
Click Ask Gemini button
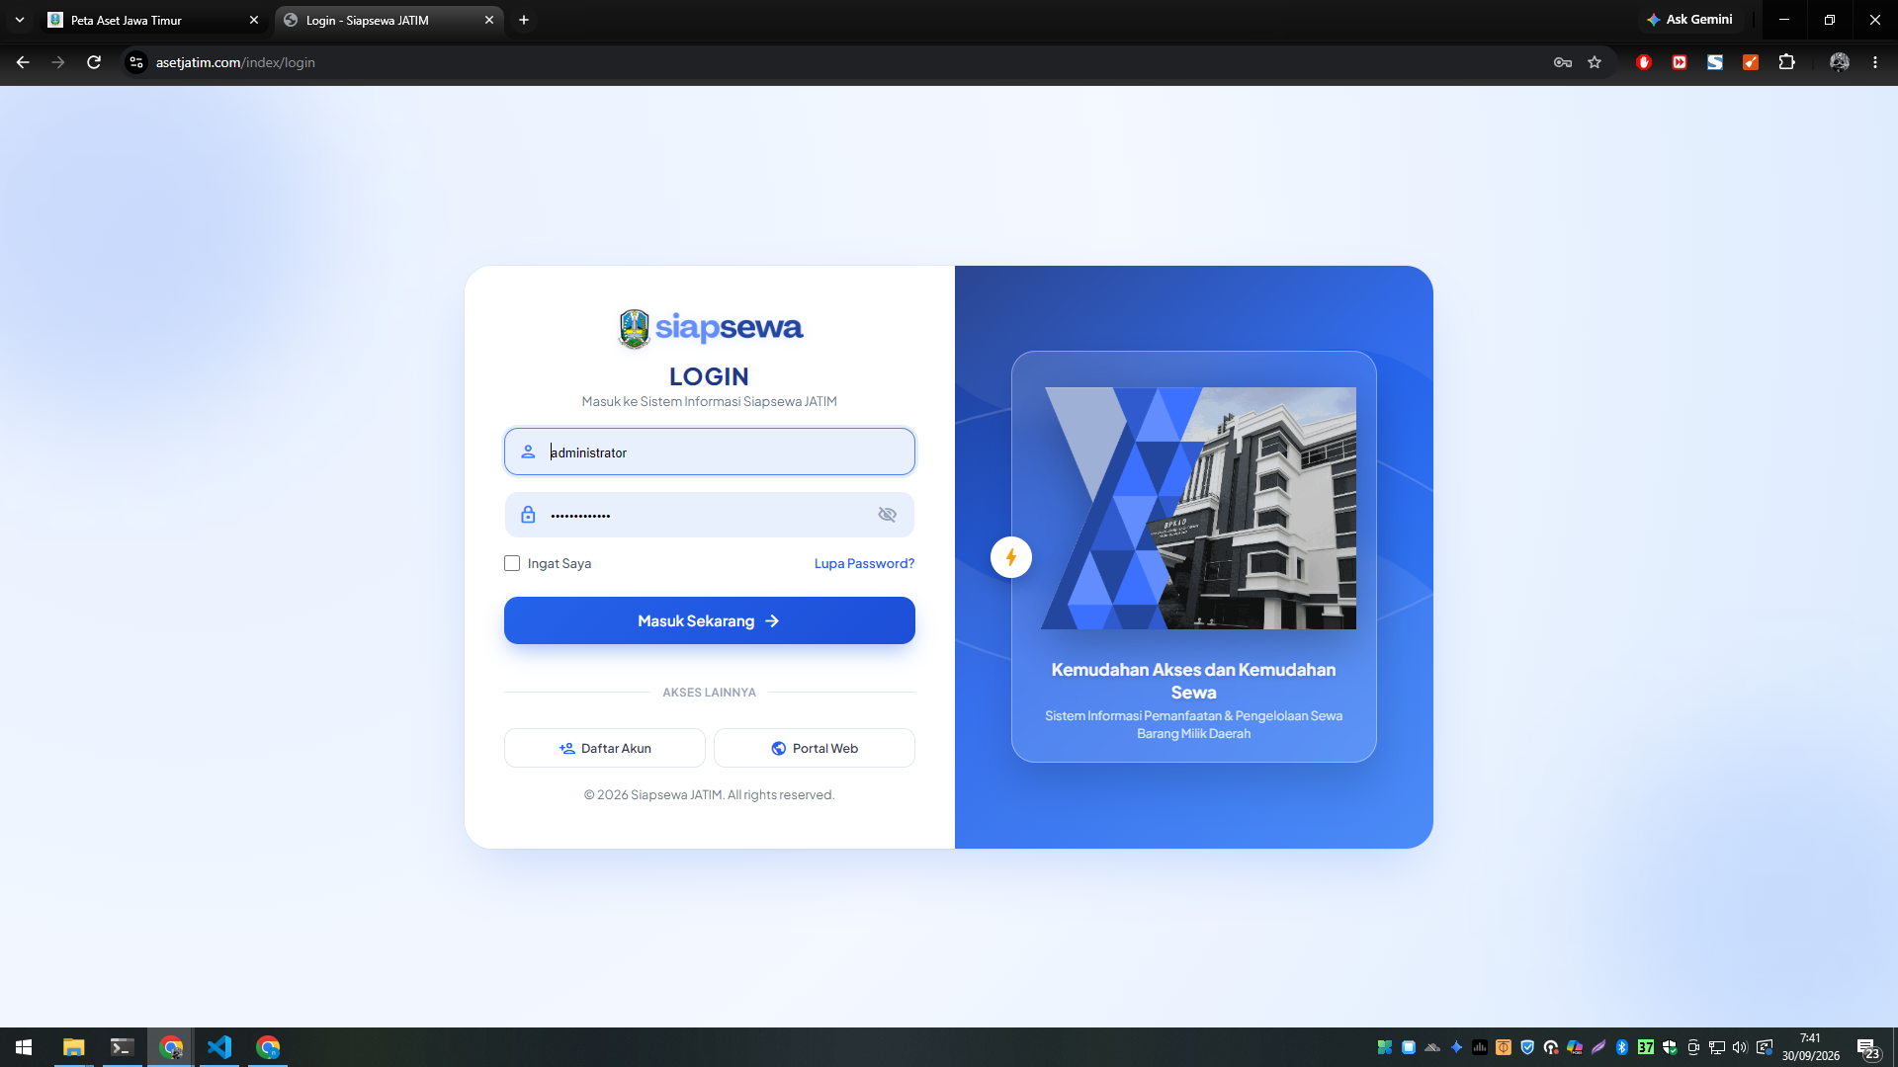click(x=1689, y=20)
